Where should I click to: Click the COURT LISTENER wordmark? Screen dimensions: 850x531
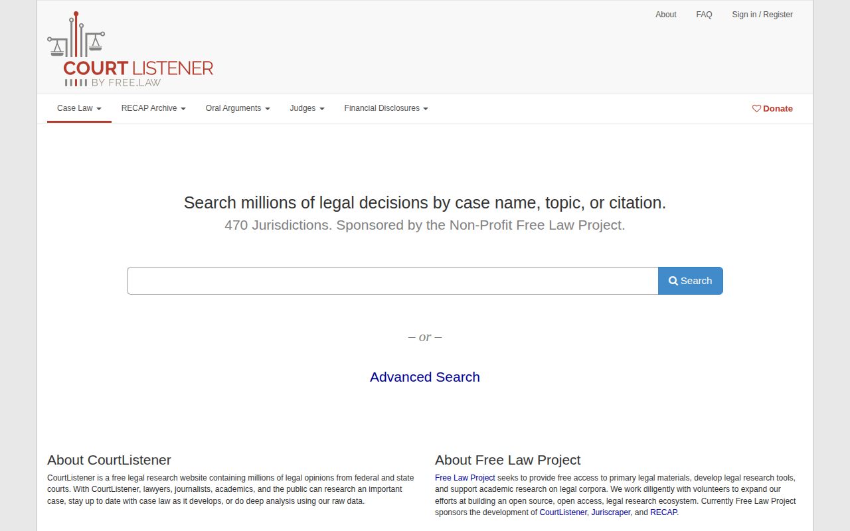(138, 67)
